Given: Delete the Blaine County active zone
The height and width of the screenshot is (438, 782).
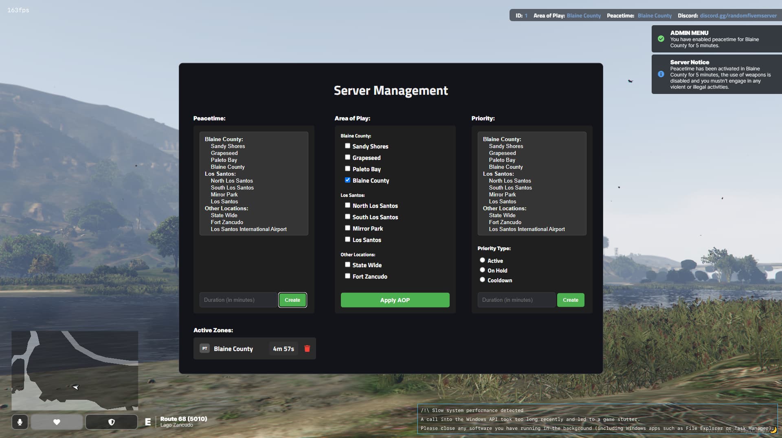Looking at the screenshot, I should (x=307, y=349).
